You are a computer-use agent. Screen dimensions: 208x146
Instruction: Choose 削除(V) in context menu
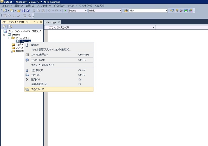click(x=59, y=79)
